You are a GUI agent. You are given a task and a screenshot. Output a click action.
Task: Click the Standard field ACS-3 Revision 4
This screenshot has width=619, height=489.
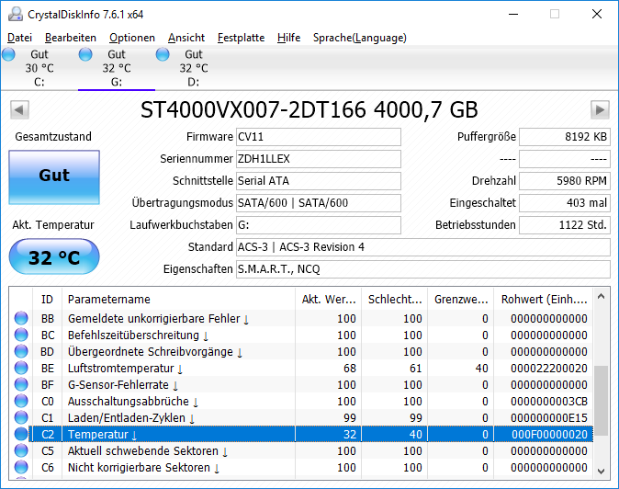click(x=423, y=247)
